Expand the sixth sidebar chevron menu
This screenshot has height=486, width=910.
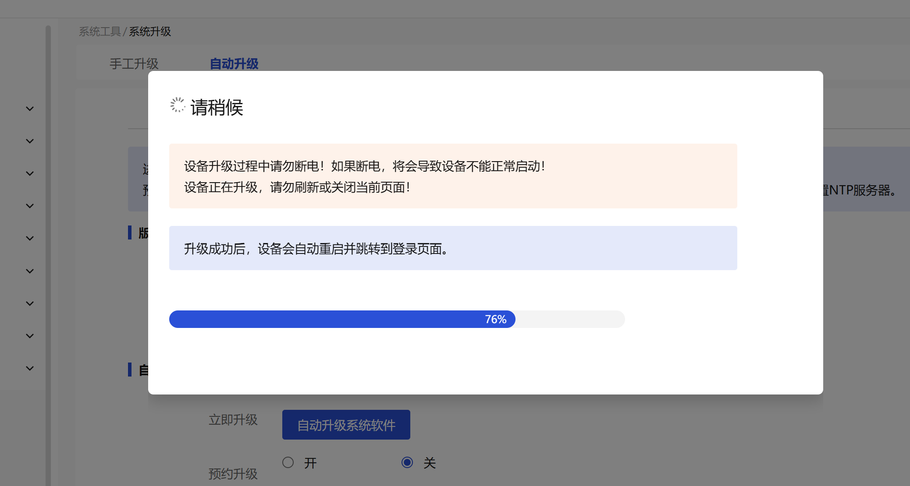point(30,271)
